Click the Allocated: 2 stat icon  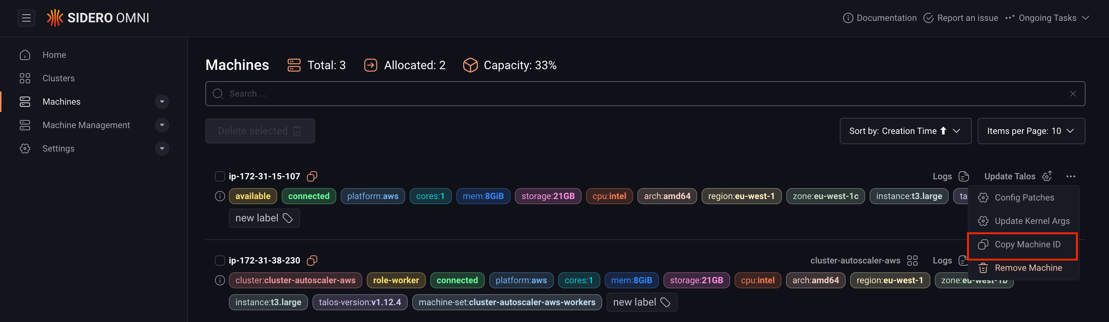pos(371,65)
